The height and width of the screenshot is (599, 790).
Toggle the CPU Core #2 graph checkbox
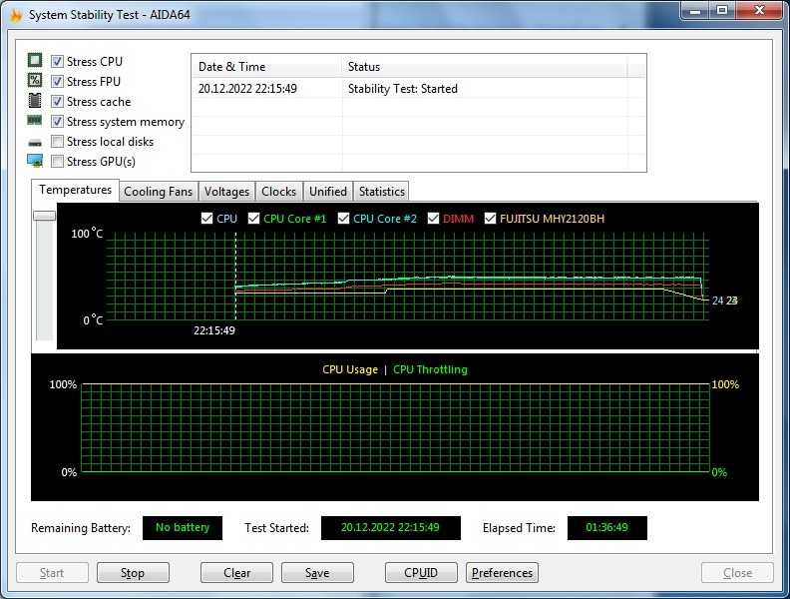coord(343,219)
